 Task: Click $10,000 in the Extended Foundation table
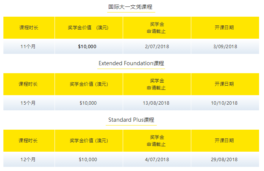click(88, 103)
